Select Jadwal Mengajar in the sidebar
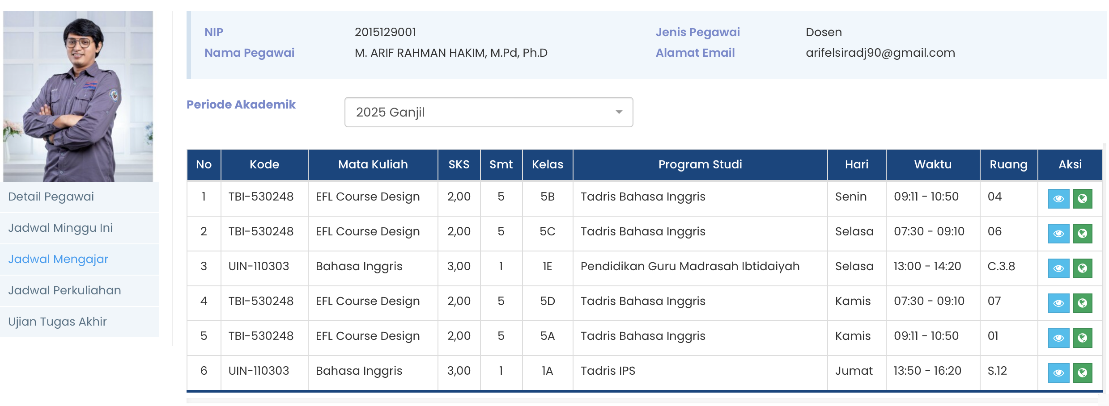Viewport: 1109px width, 406px height. pyautogui.click(x=58, y=259)
